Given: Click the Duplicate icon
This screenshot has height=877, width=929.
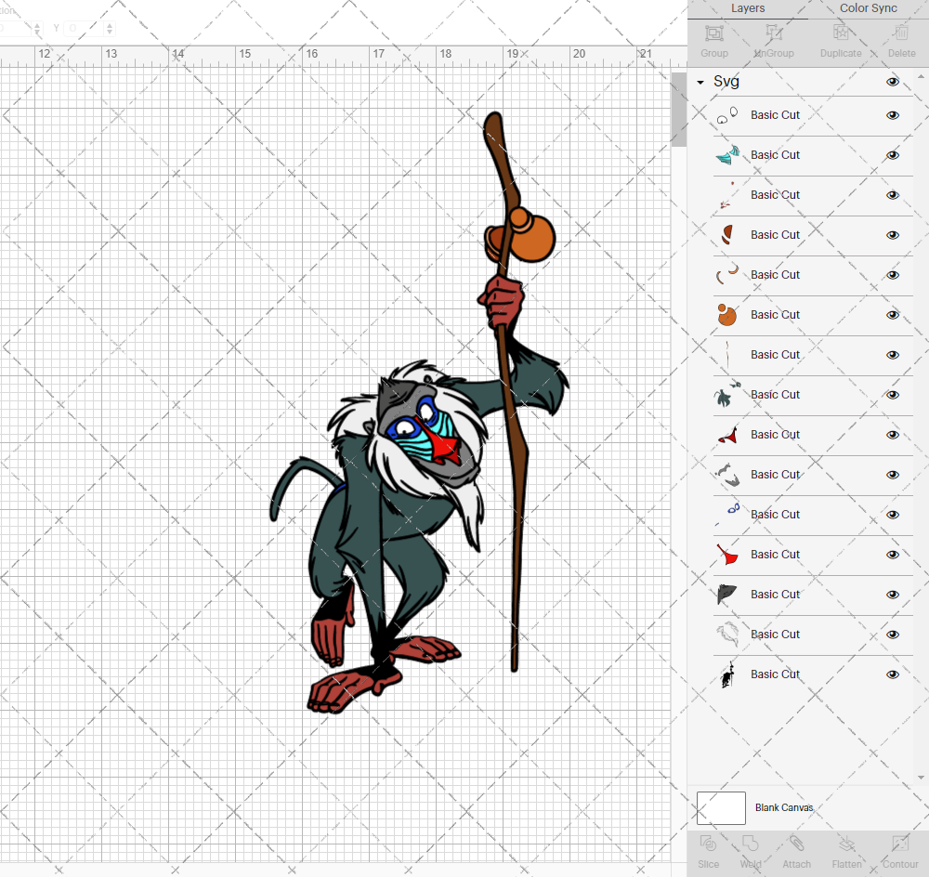Looking at the screenshot, I should click(841, 33).
